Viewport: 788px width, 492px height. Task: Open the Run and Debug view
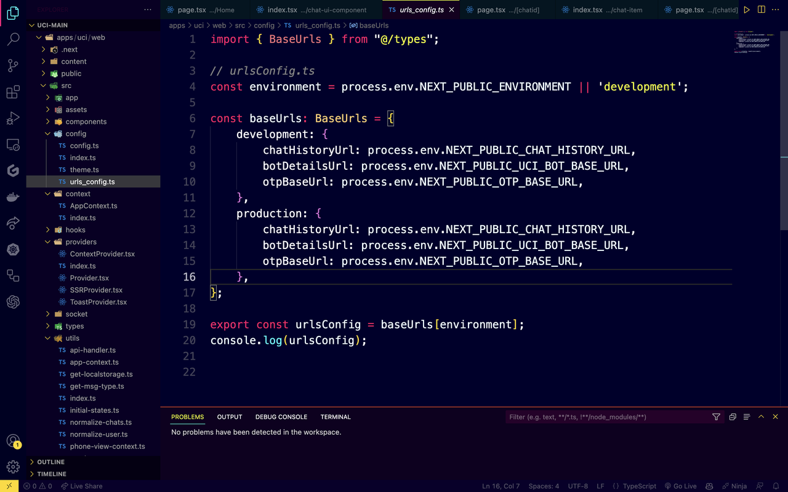point(13,119)
